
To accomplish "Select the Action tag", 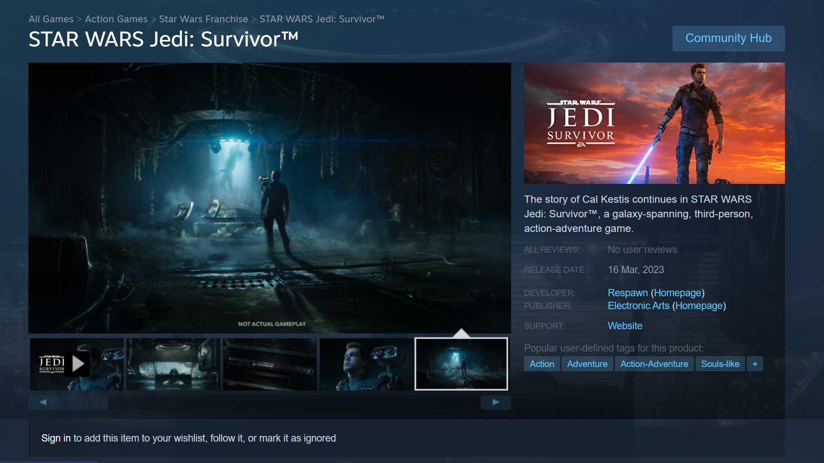I will 542,364.
